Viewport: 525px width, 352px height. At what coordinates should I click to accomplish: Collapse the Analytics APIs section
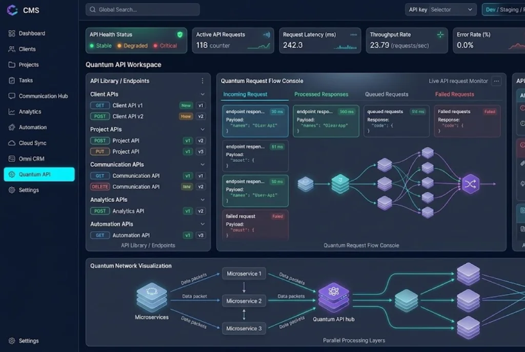202,200
